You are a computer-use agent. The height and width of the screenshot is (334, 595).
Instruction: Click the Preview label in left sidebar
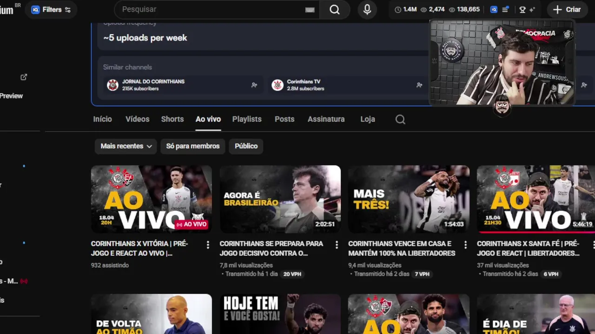(11, 96)
